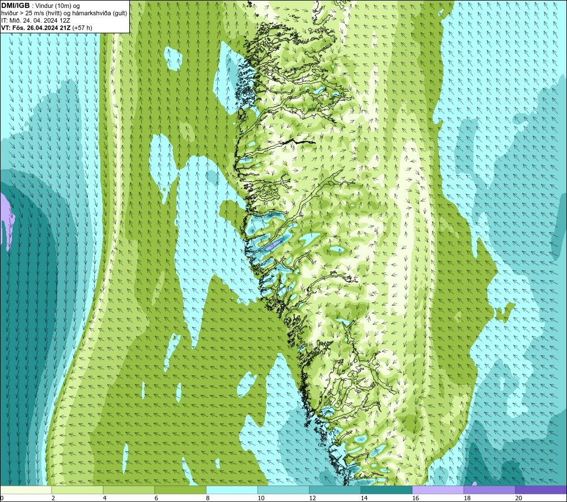Click the 'DMI/IGB' title text
The height and width of the screenshot is (502, 567).
tap(15, 6)
